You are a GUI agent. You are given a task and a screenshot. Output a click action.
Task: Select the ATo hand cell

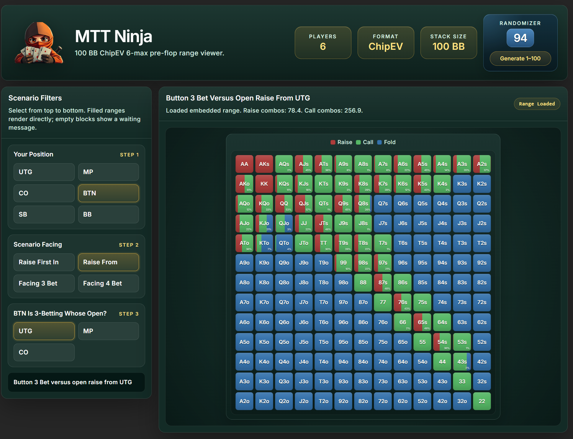pyautogui.click(x=244, y=243)
